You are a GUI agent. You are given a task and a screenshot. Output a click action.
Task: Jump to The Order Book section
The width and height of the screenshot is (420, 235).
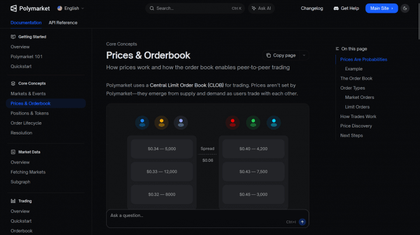coord(356,79)
